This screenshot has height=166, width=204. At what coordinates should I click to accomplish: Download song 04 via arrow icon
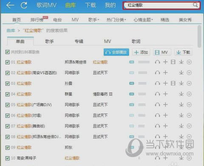[x=181, y=94]
